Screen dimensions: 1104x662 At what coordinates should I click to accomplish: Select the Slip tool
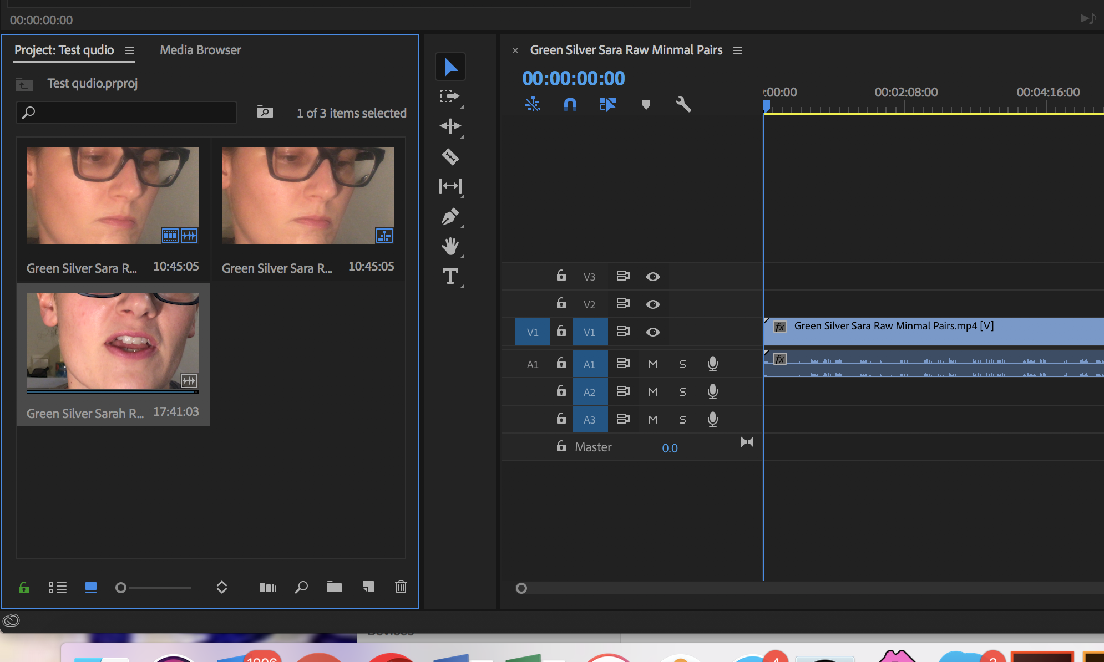click(450, 186)
